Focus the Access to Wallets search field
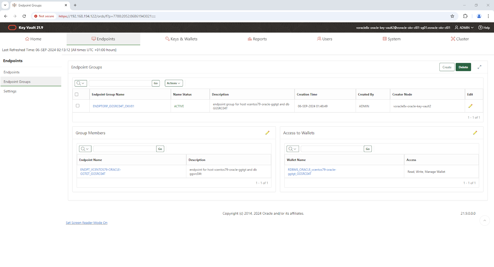 pyautogui.click(x=332, y=149)
